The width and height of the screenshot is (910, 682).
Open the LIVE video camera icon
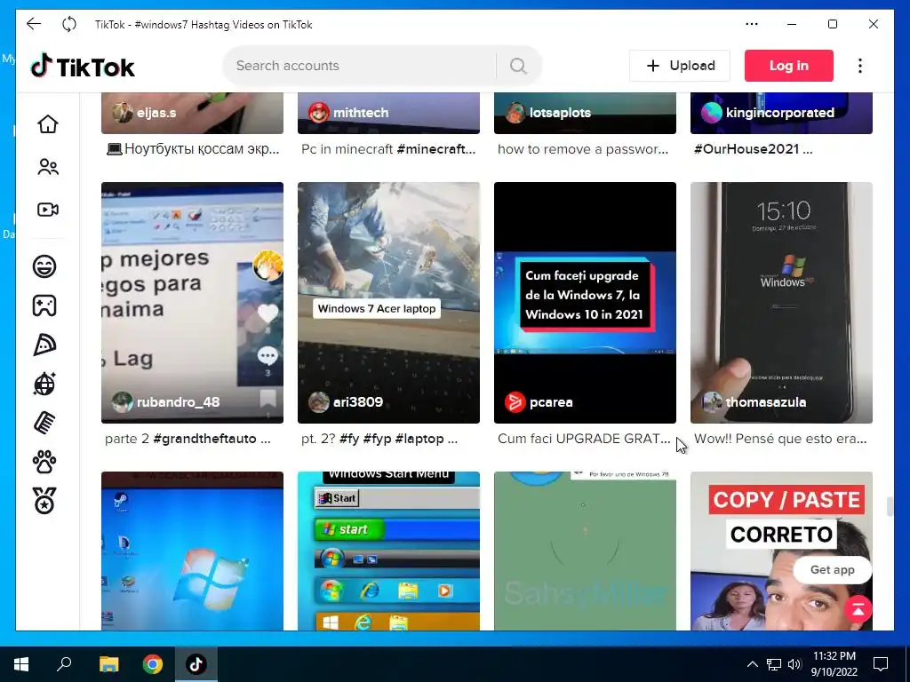pyautogui.click(x=48, y=210)
